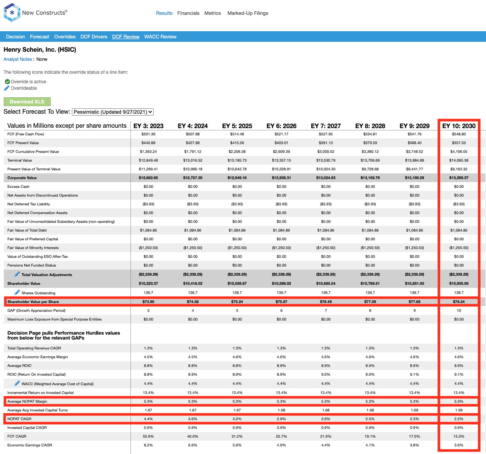
Task: Open the Analyst Notes link
Action: 18,59
